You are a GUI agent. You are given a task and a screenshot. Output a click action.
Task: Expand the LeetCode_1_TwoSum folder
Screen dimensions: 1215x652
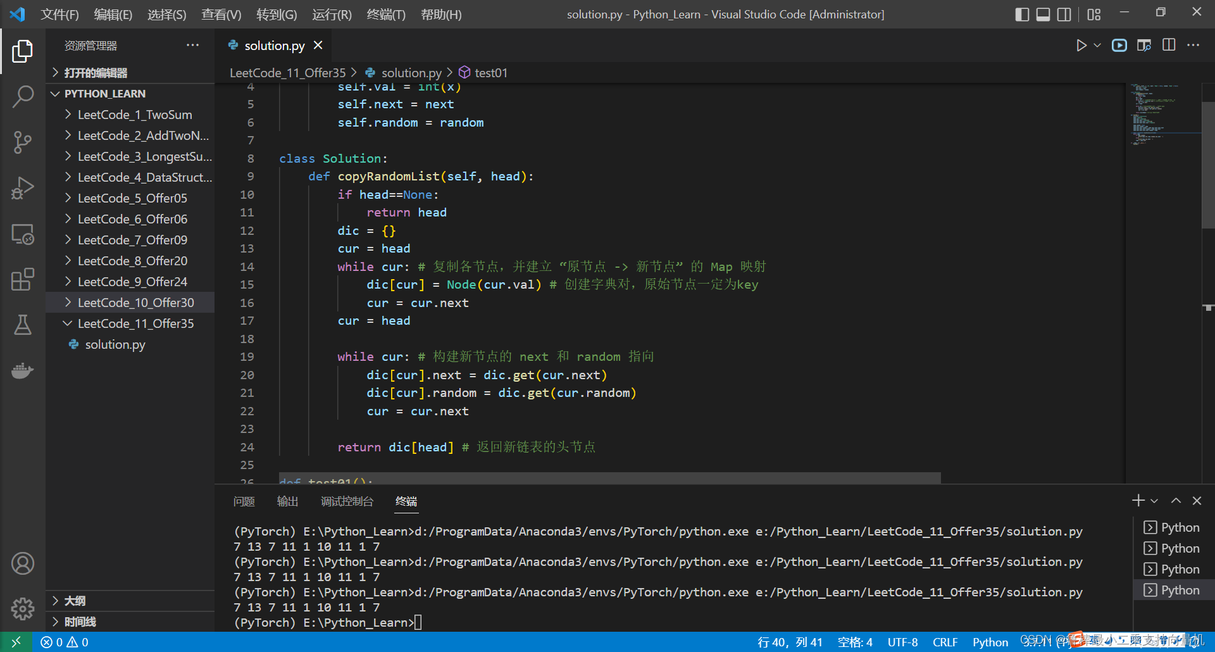click(x=130, y=115)
